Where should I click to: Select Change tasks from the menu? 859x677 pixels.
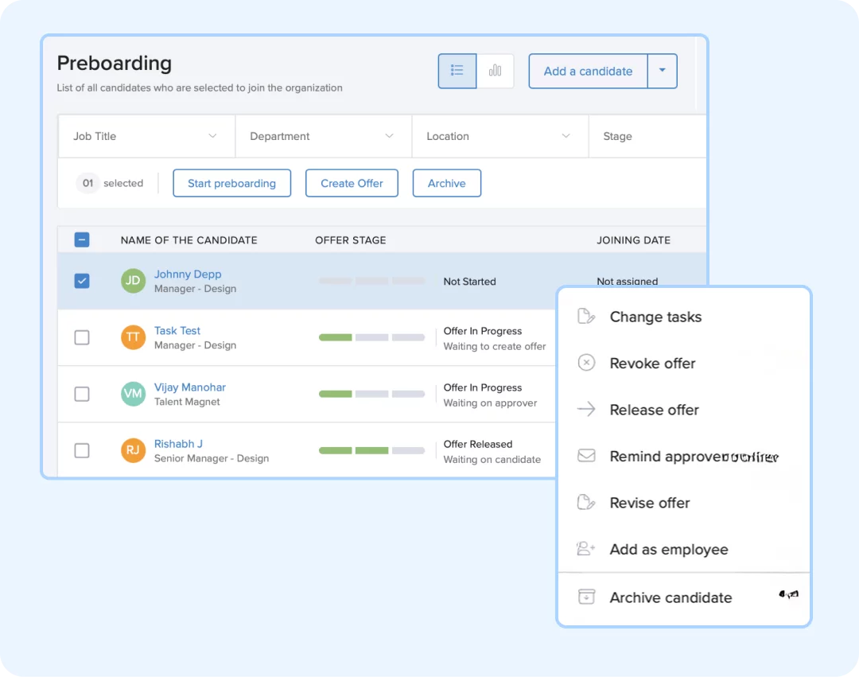pos(684,317)
